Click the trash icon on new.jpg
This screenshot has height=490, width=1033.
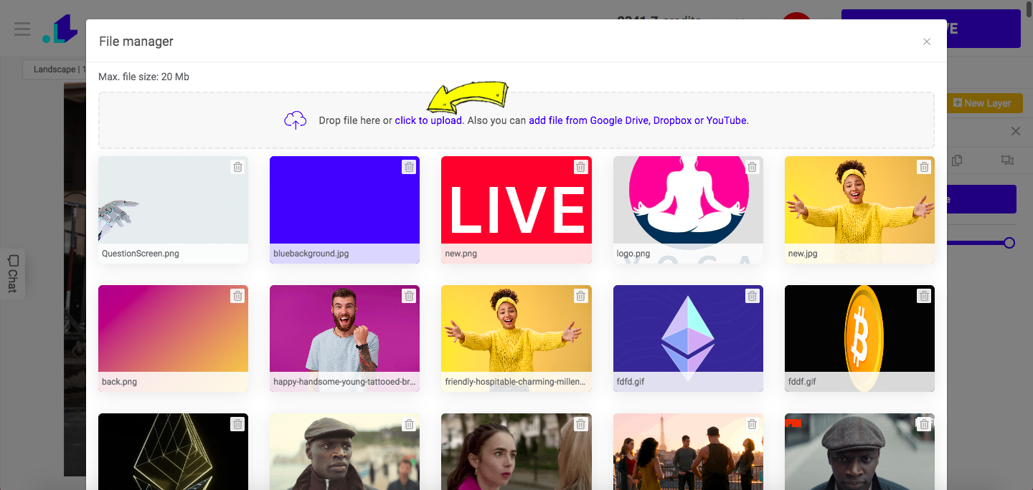(924, 167)
